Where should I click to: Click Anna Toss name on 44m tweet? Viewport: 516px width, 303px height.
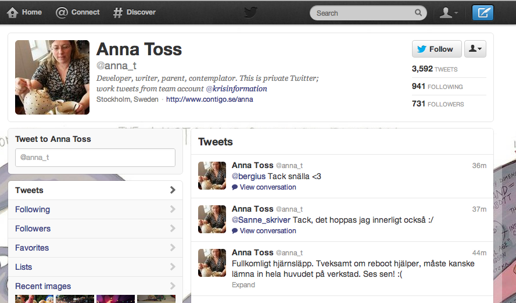[252, 252]
